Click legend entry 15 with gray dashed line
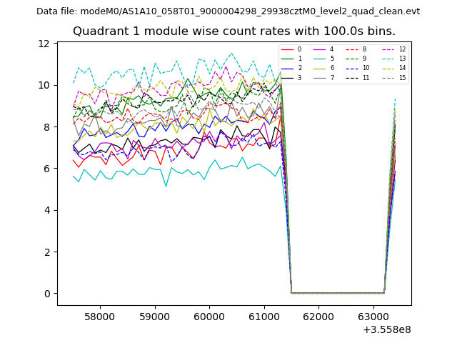Image resolution: width=457 pixels, height=343 pixels. point(395,77)
